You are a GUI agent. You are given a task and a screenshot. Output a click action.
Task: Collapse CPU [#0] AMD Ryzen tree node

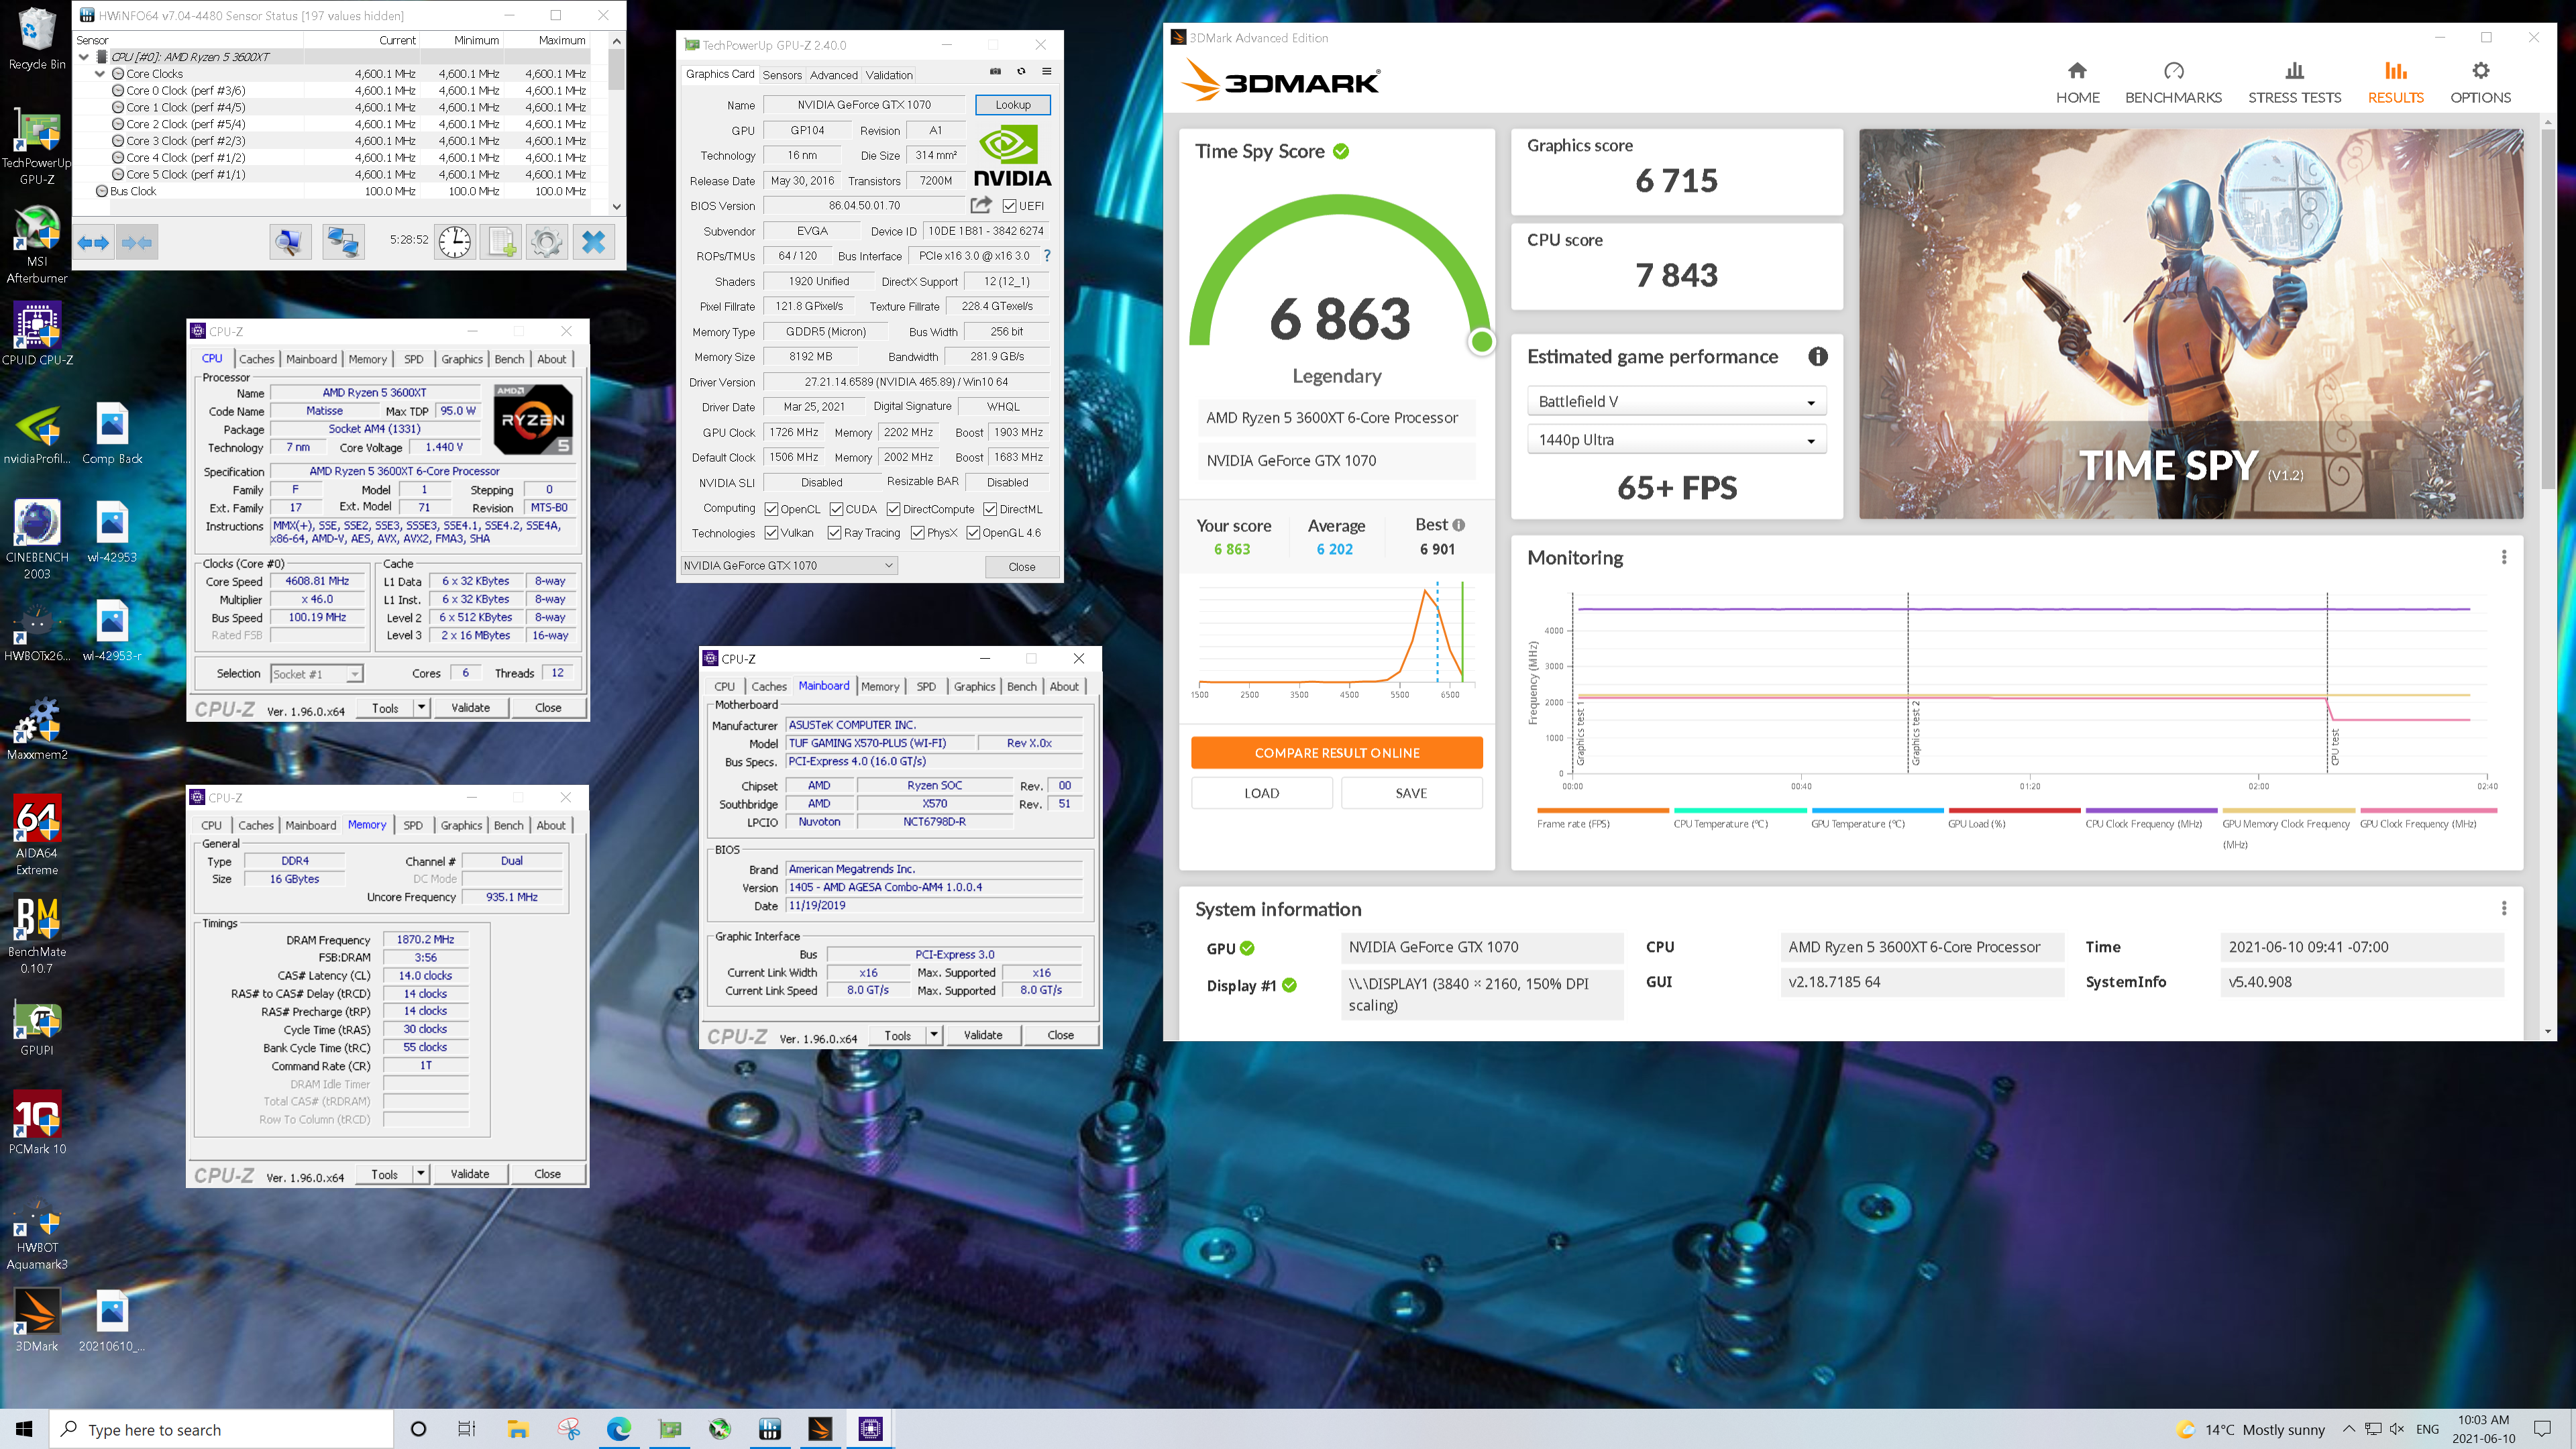[84, 57]
